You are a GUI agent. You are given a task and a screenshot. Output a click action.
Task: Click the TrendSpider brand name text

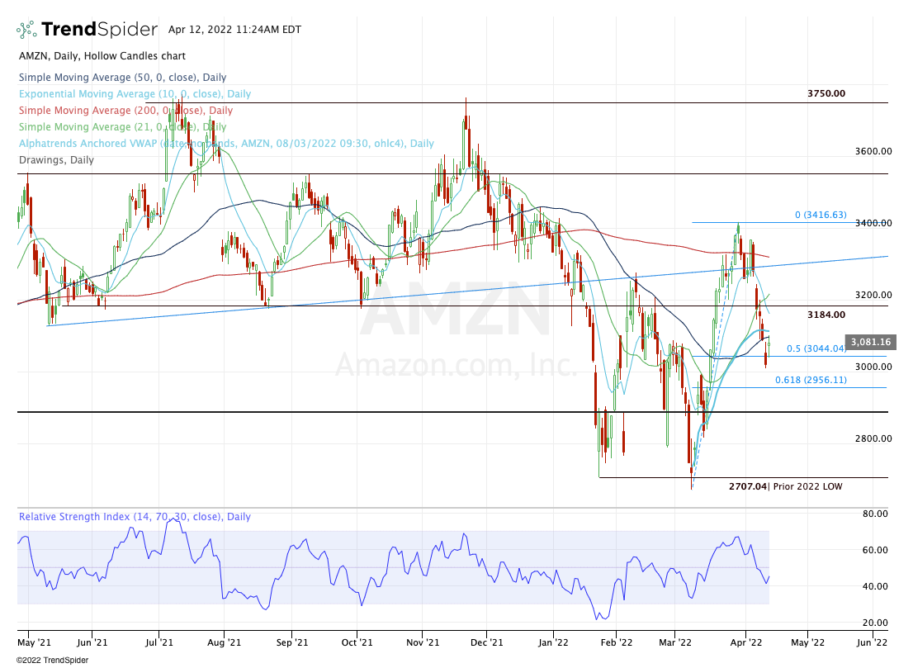coord(100,29)
